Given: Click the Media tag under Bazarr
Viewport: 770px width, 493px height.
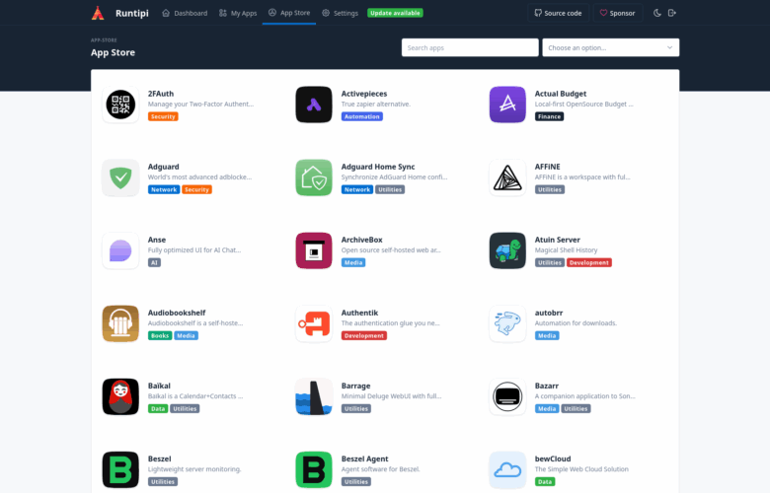Looking at the screenshot, I should click(547, 409).
